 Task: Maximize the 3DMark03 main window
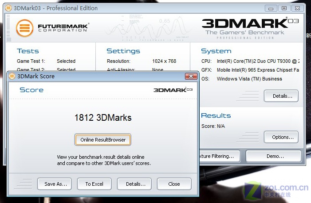click(284, 8)
